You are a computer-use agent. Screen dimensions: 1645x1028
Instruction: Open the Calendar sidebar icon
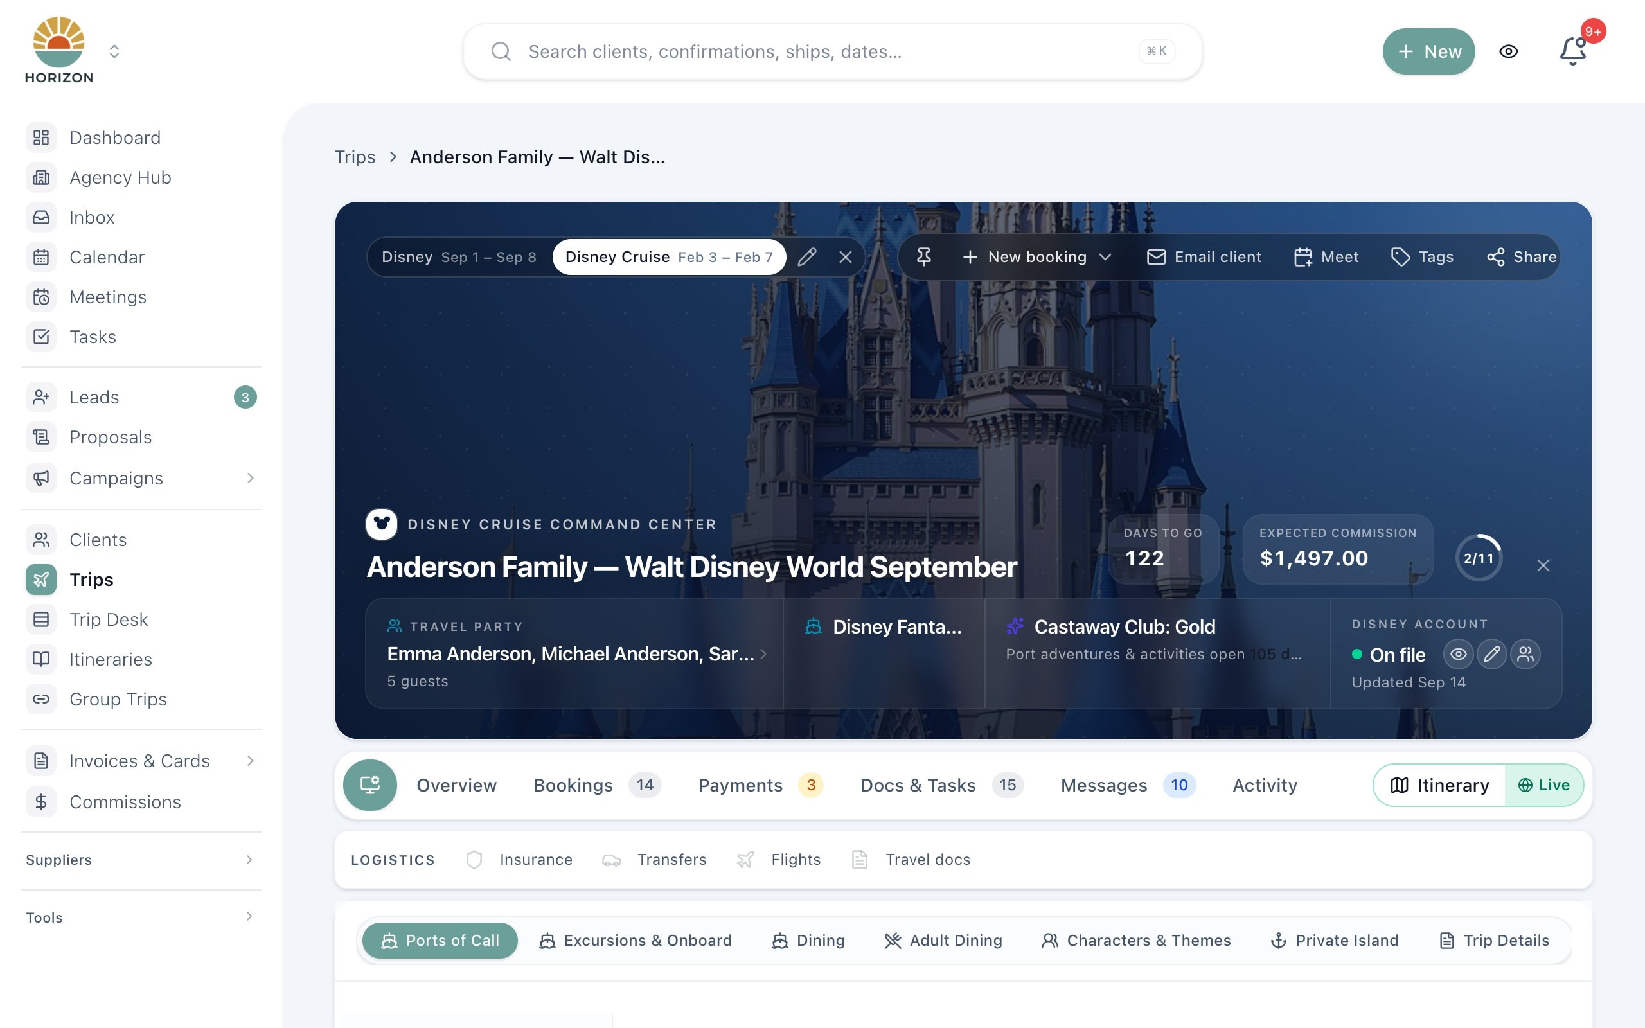point(42,257)
